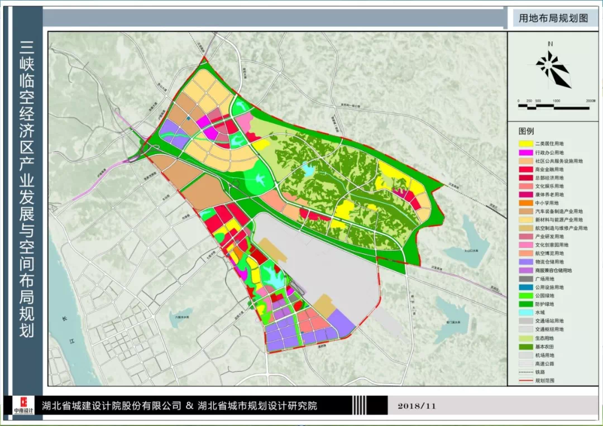Image resolution: width=603 pixels, height=426 pixels.
Task: Click the dark green 基本农田 swatch
Action: [x=526, y=346]
